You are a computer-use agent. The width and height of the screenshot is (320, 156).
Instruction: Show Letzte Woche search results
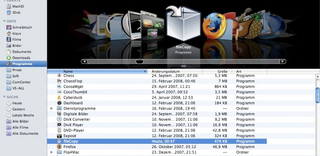click(x=20, y=115)
